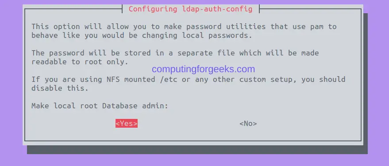
Task: Click the word "NFS" in the warning
Action: (113, 79)
